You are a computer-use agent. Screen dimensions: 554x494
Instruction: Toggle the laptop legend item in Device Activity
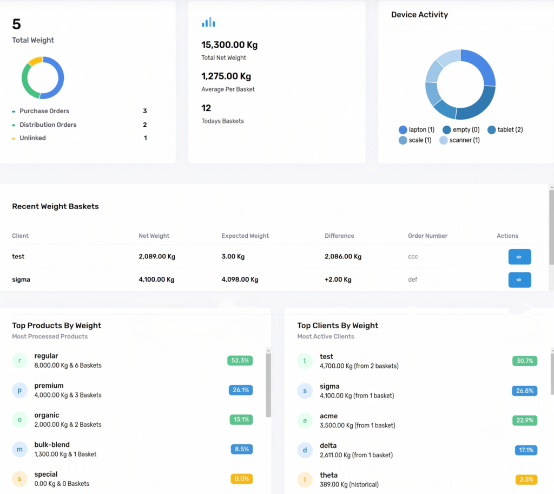(416, 129)
